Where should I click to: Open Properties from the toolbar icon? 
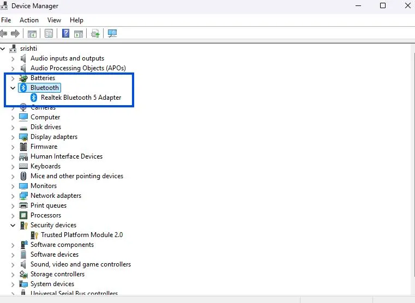click(x=49, y=34)
